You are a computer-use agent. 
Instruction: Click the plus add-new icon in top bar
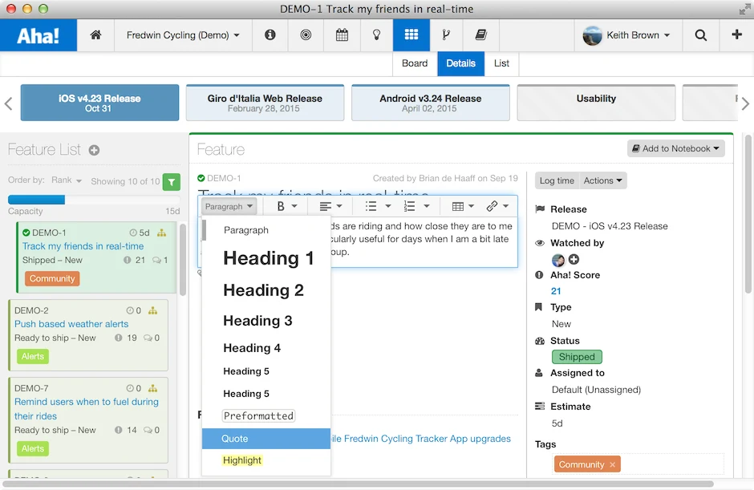tap(736, 35)
